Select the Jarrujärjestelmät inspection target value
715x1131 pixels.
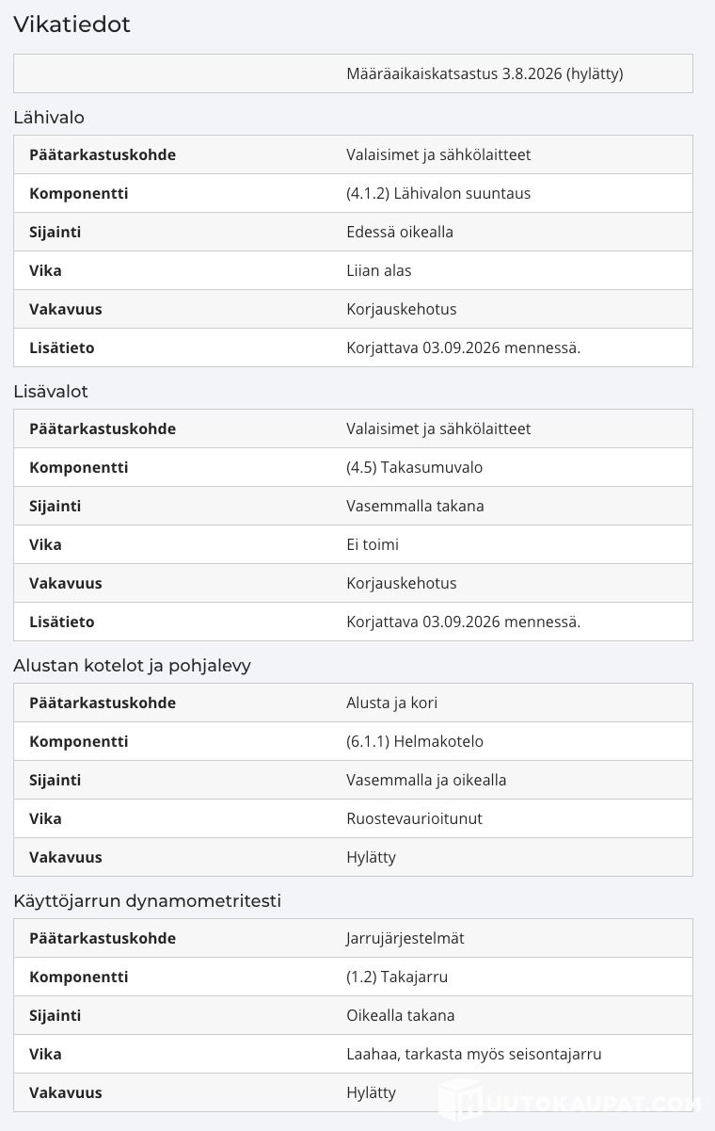coord(405,938)
